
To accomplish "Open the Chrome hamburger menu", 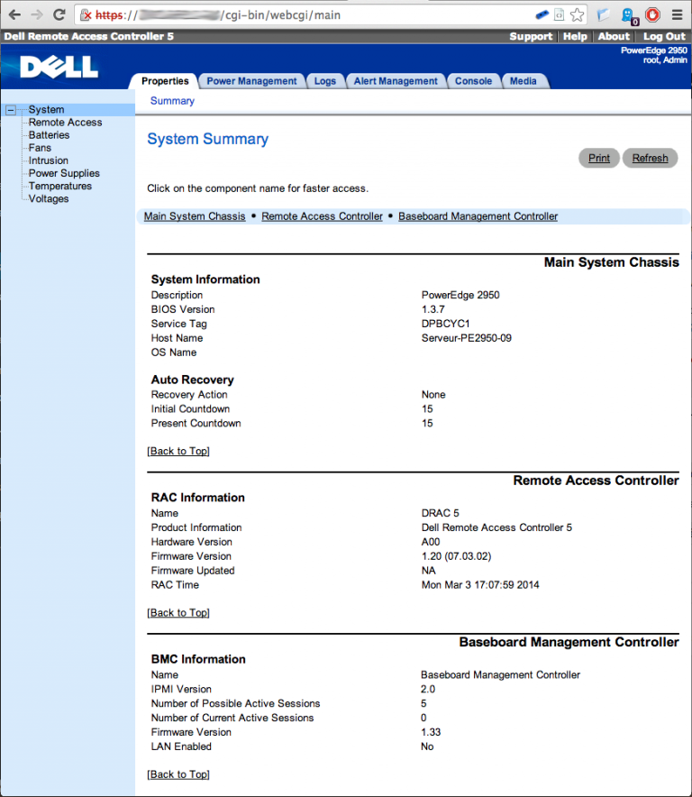I will click(x=677, y=14).
